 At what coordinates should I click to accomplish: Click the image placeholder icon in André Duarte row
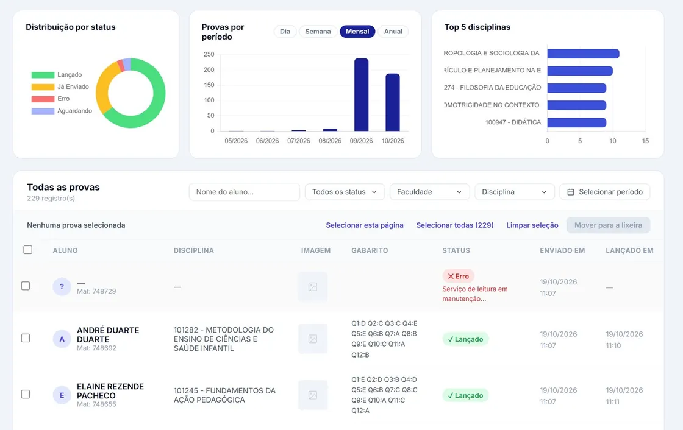click(313, 339)
